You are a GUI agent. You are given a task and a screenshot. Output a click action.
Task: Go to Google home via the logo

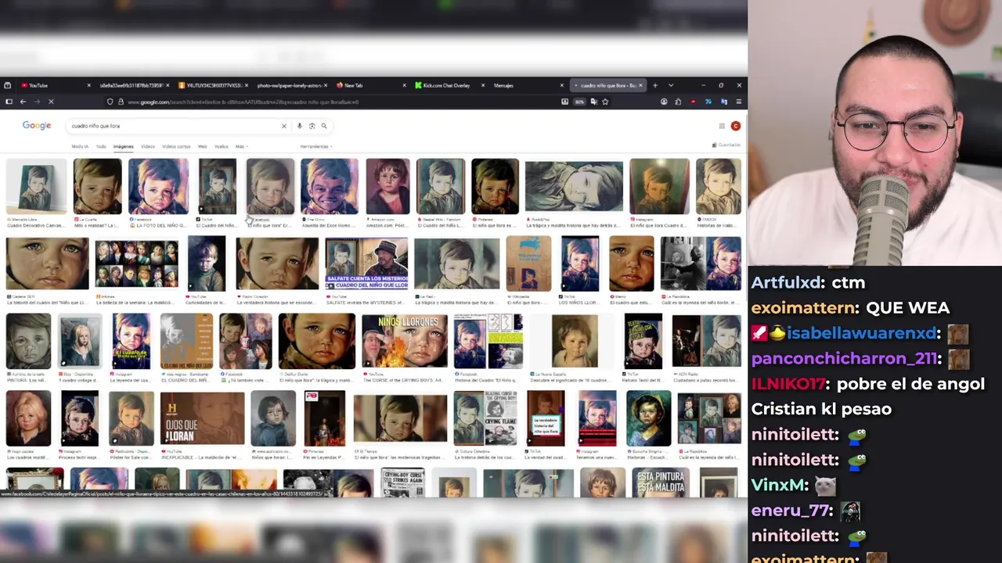(x=37, y=125)
